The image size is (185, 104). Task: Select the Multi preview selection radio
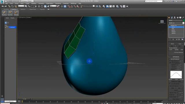click(x=180, y=50)
